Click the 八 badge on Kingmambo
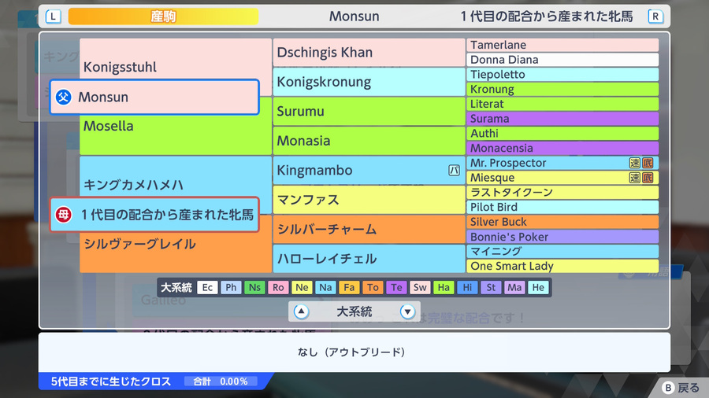Viewport: 709px width, 398px height. click(x=454, y=170)
